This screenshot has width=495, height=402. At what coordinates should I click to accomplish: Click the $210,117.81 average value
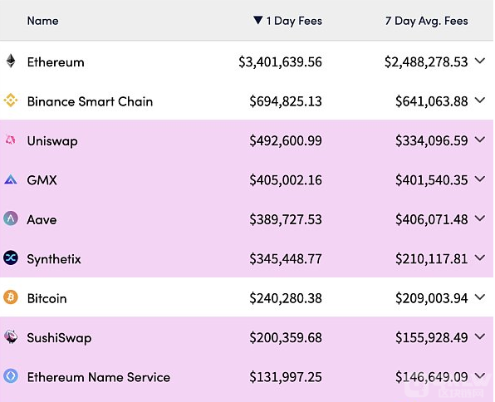click(x=432, y=259)
